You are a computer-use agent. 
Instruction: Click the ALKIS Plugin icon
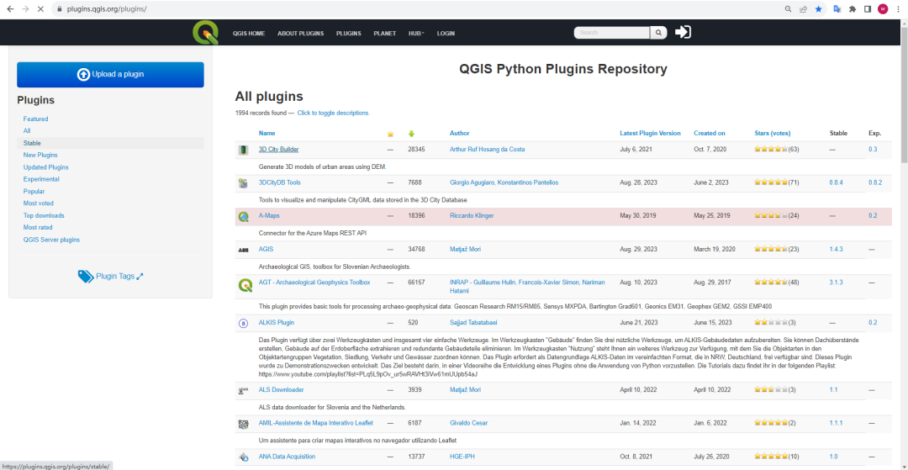(243, 323)
